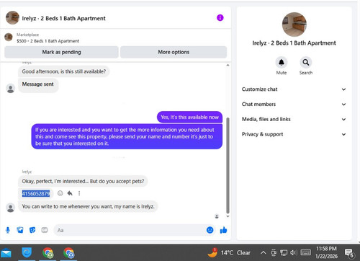360x261 pixels.
Task: Click long purple 'If you are interested' message
Action: 127,136
